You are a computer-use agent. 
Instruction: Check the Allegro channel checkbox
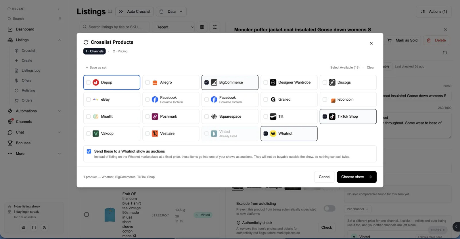coord(147,83)
